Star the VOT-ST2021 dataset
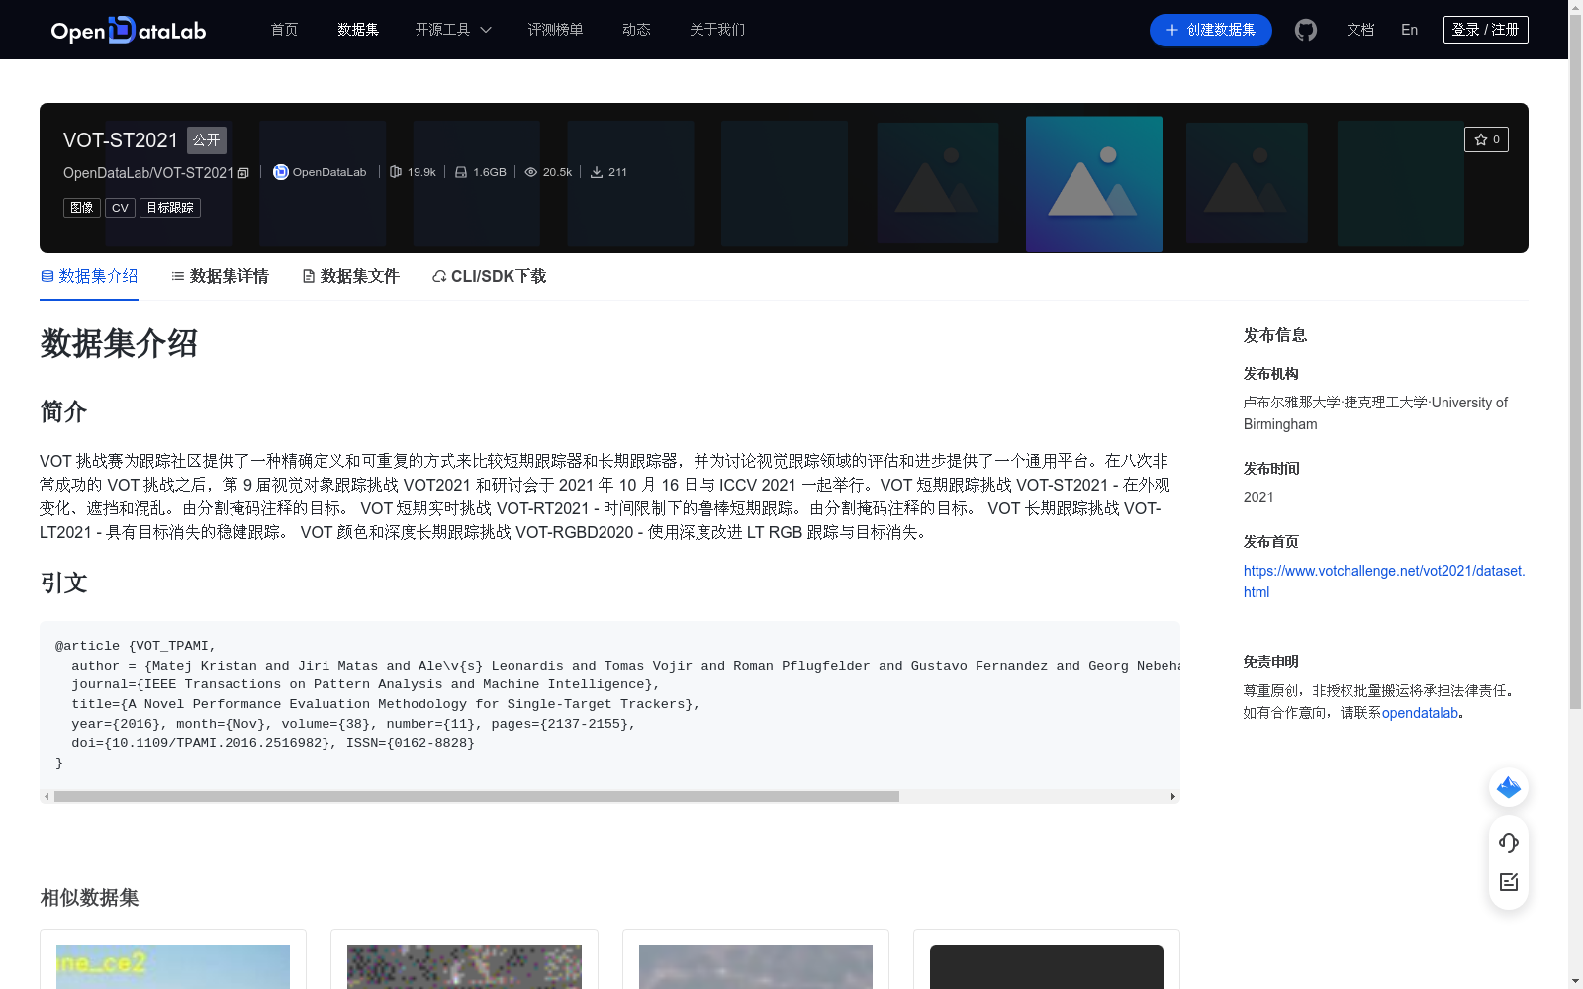1583x989 pixels. coord(1486,139)
